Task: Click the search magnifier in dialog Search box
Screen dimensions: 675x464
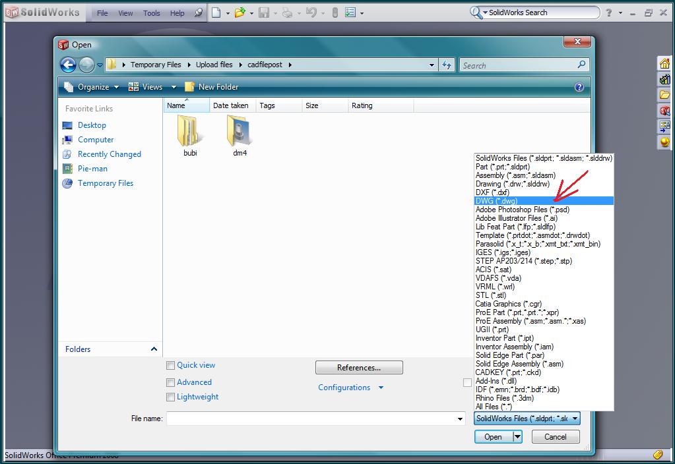Action: pyautogui.click(x=581, y=65)
